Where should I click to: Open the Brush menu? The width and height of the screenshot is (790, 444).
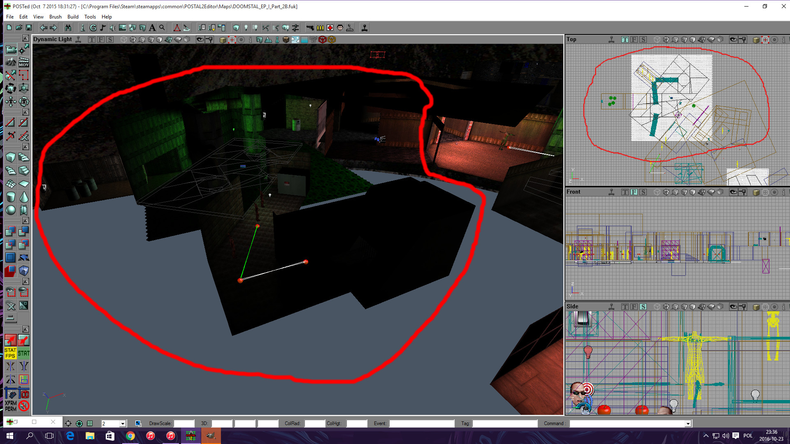(56, 17)
